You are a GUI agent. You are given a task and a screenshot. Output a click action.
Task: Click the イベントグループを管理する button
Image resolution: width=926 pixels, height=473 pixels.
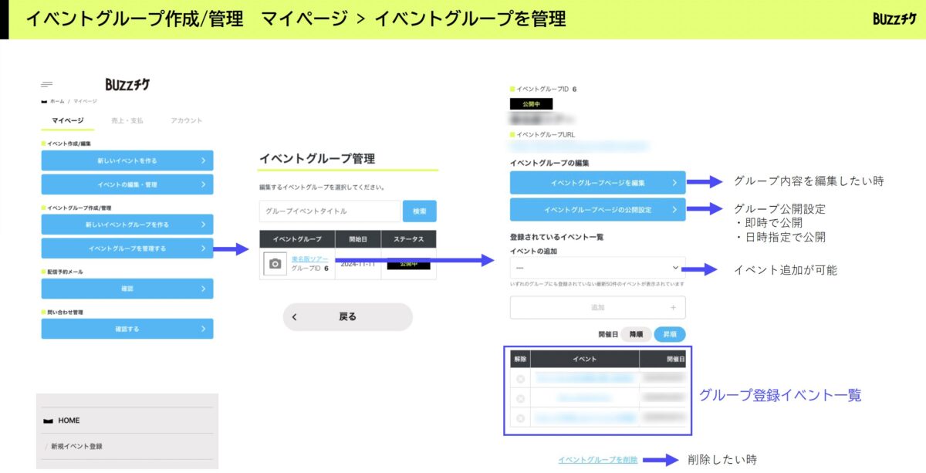(127, 248)
